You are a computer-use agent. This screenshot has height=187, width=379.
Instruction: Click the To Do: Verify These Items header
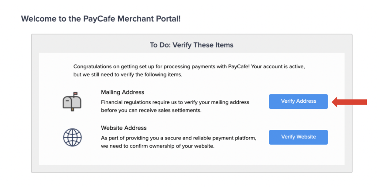pos(191,45)
